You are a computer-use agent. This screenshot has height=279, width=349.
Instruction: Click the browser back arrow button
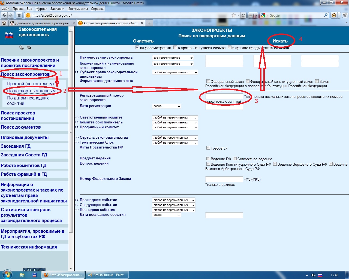(x=4, y=15)
